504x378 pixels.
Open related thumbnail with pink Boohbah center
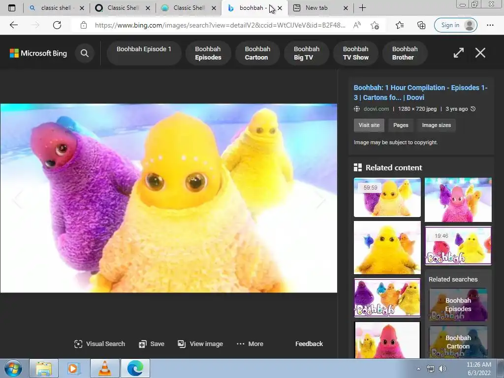tap(458, 200)
